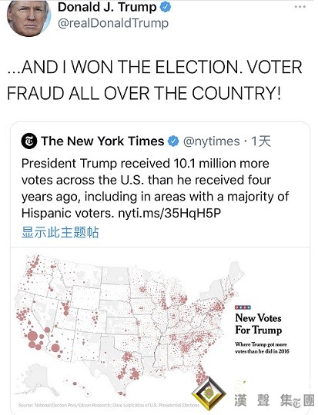The height and width of the screenshot is (415, 318).
Task: Click the New Votes For Trump headline
Action: pyautogui.click(x=259, y=324)
